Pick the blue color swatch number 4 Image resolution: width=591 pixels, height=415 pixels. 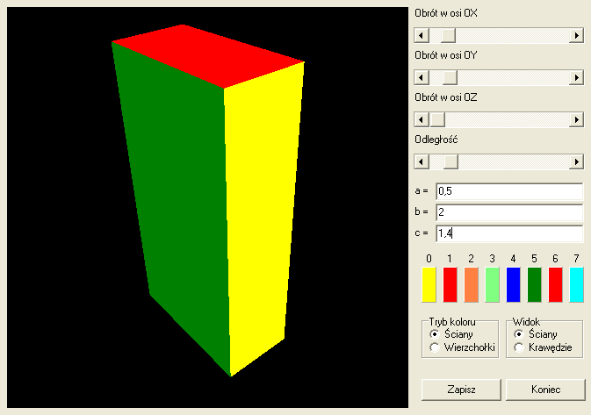tap(513, 285)
